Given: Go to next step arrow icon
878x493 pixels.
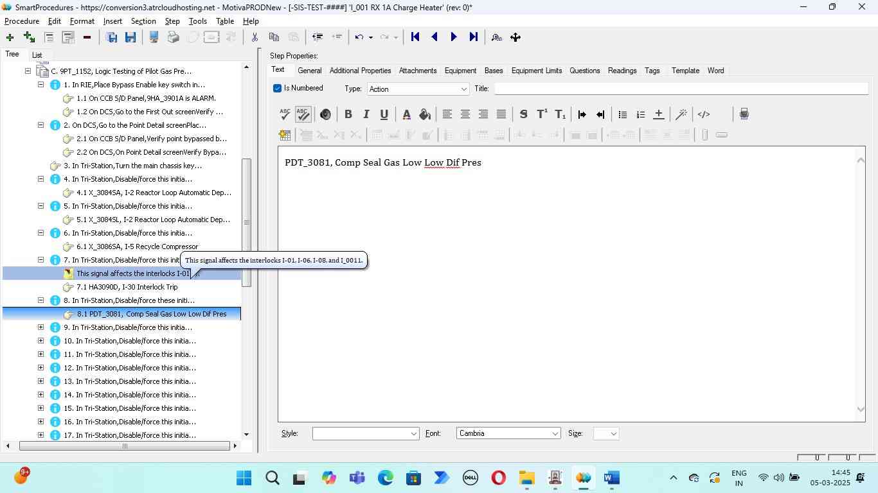Looking at the screenshot, I should (x=454, y=37).
